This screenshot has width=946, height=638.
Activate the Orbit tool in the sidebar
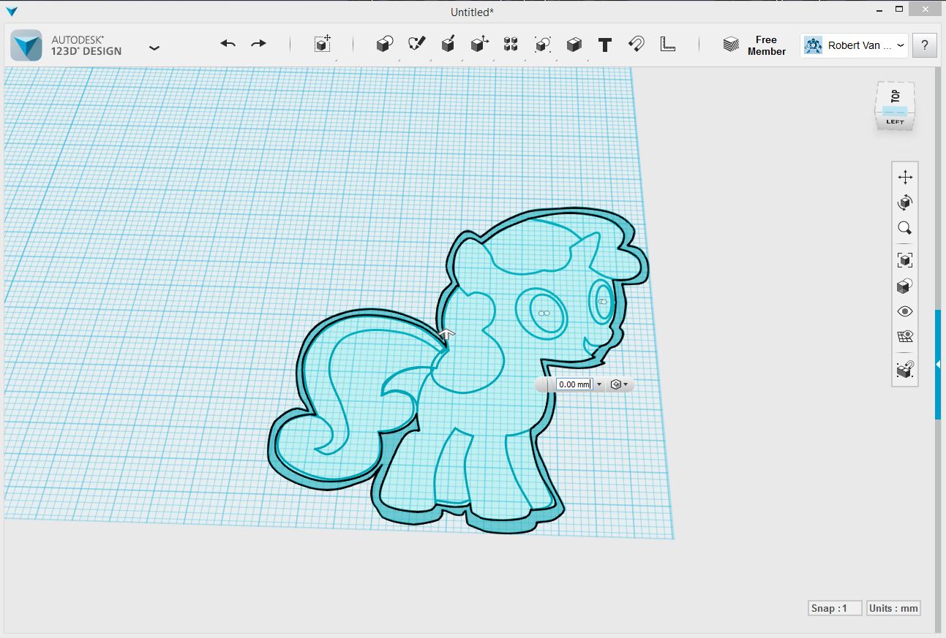905,202
